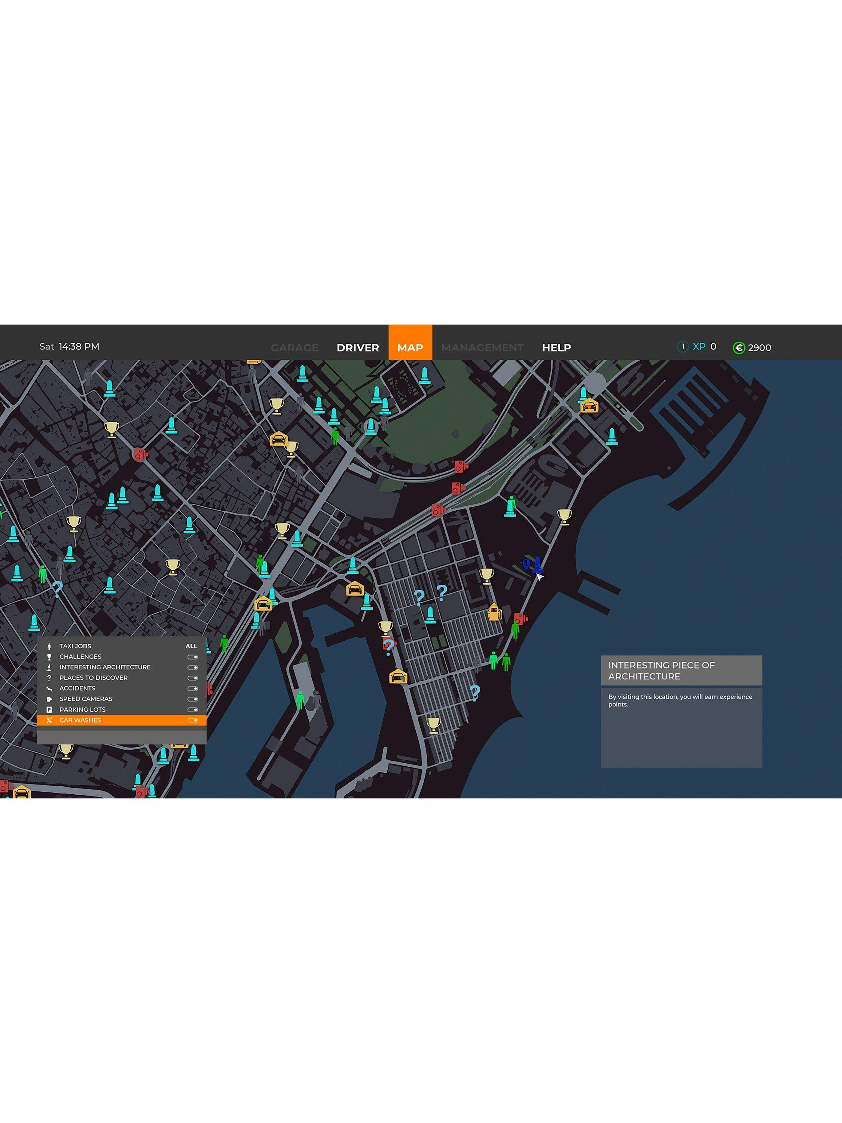Click the Speed Cameras filter icon
The height and width of the screenshot is (1123, 842).
coord(49,699)
